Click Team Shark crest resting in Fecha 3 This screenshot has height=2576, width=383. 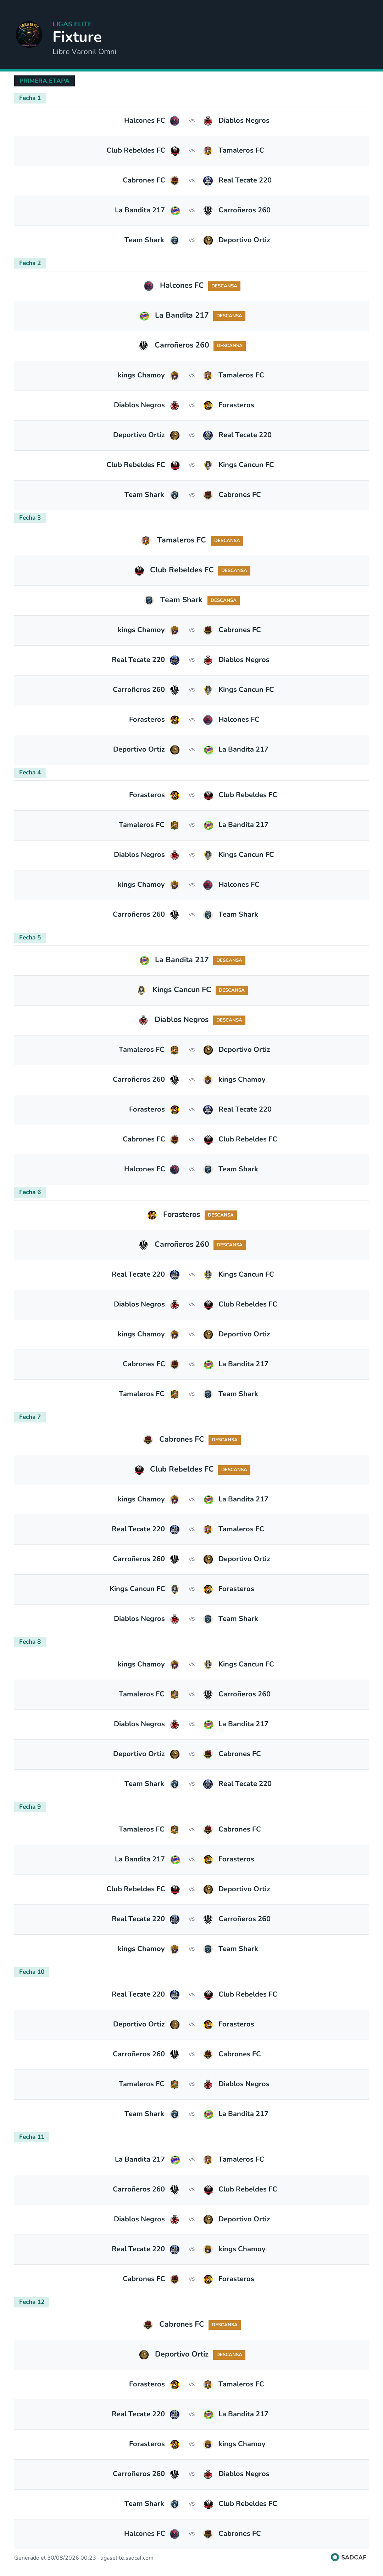click(x=149, y=600)
